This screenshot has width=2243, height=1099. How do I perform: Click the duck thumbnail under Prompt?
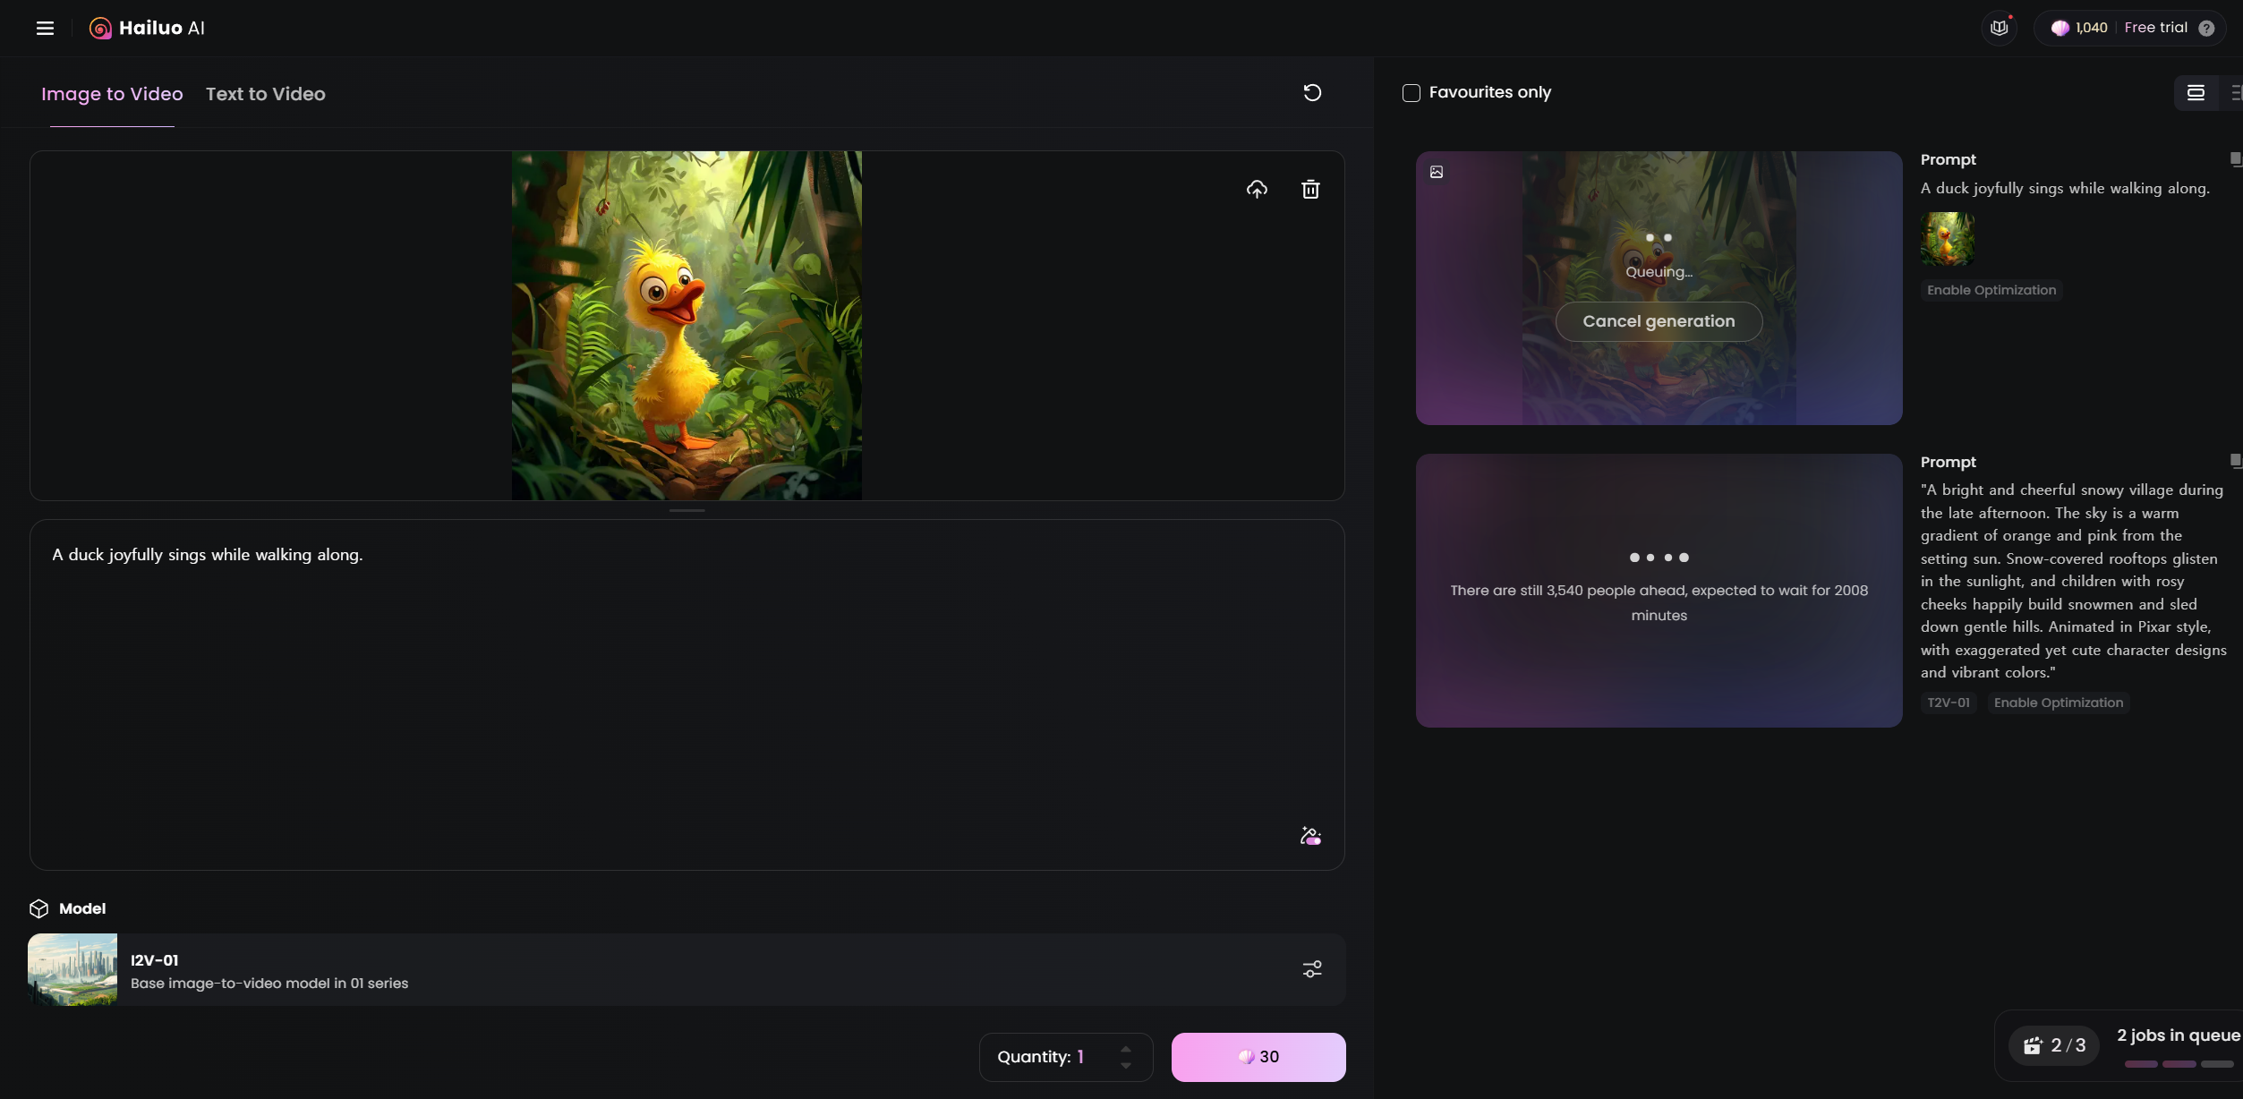click(1947, 239)
